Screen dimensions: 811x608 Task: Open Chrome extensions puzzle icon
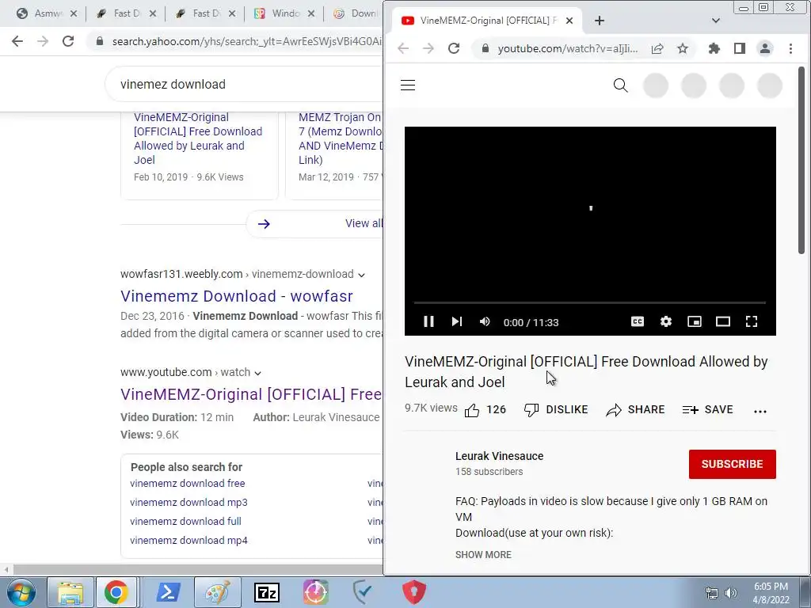tap(714, 48)
